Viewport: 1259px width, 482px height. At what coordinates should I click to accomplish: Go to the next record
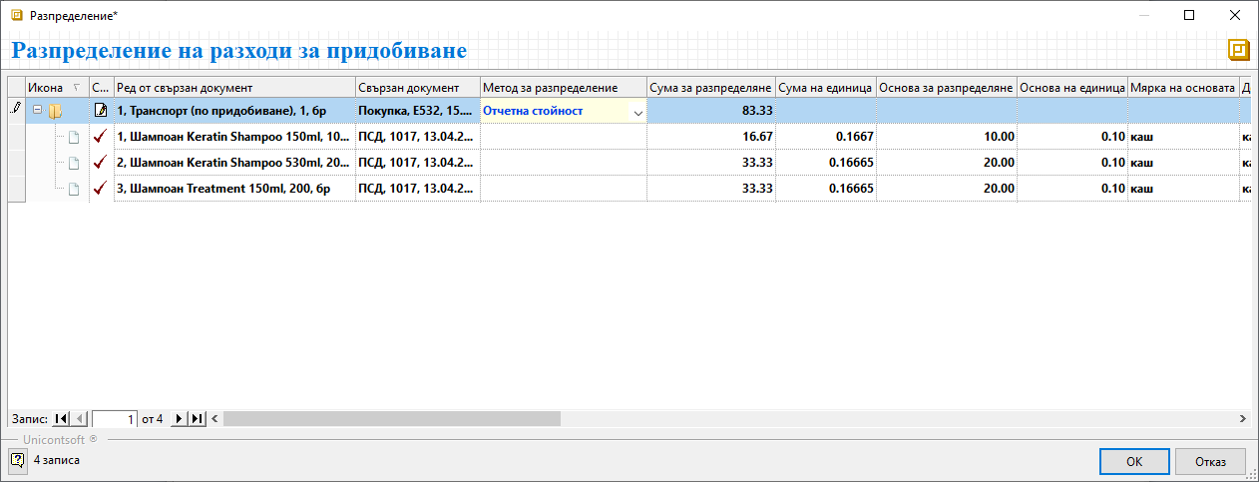coord(180,419)
